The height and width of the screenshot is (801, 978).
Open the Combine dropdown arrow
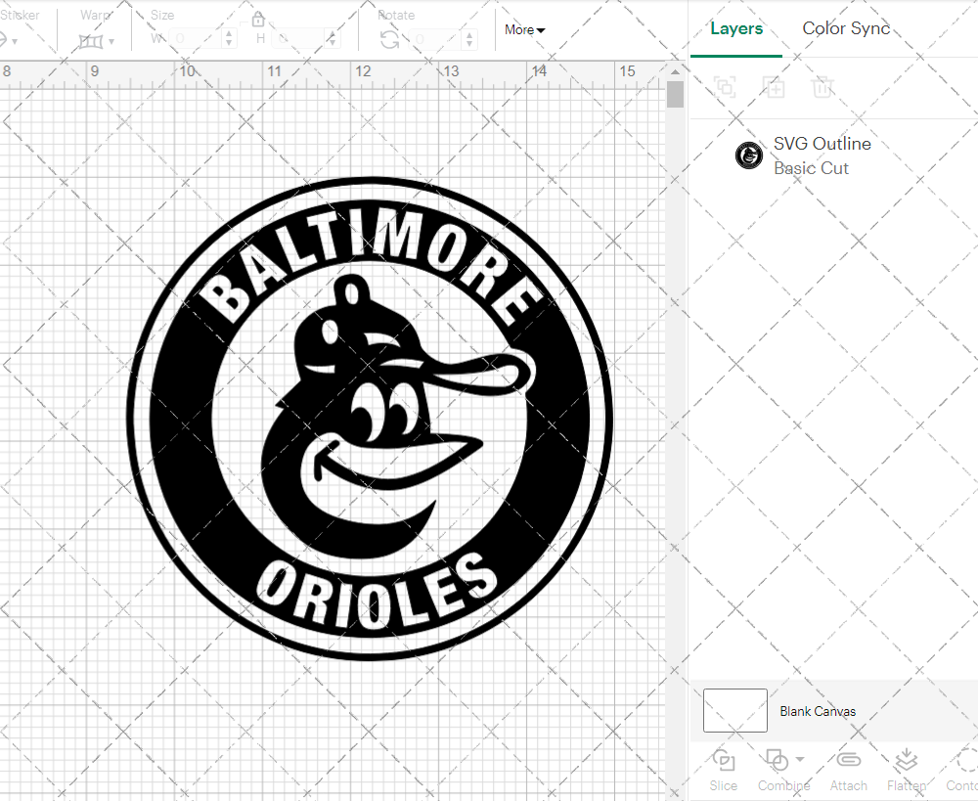(801, 760)
